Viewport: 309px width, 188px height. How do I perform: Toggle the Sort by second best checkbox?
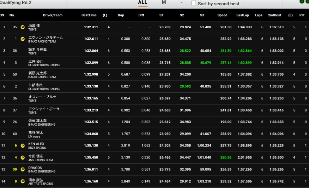193,3
